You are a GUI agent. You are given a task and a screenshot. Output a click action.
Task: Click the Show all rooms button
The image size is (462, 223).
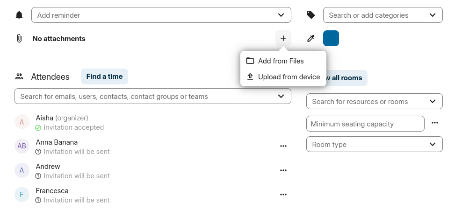[x=346, y=78]
